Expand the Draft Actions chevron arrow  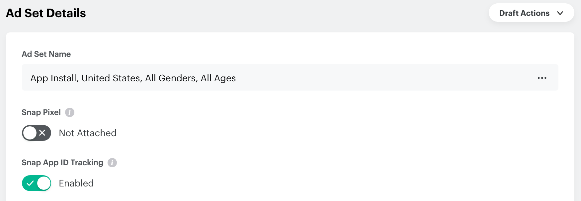(x=560, y=13)
